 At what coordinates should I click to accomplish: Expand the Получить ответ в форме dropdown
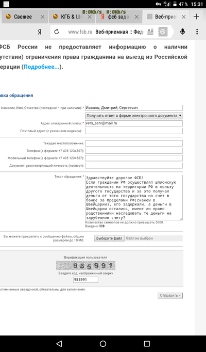click(x=134, y=116)
